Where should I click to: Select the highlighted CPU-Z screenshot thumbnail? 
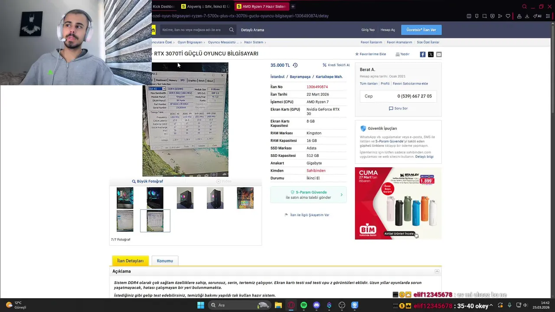pos(155,221)
